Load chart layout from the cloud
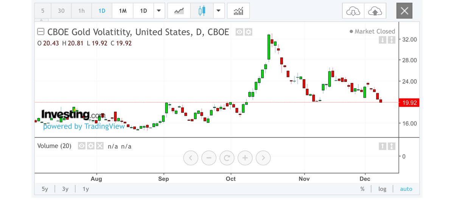 tap(353, 11)
